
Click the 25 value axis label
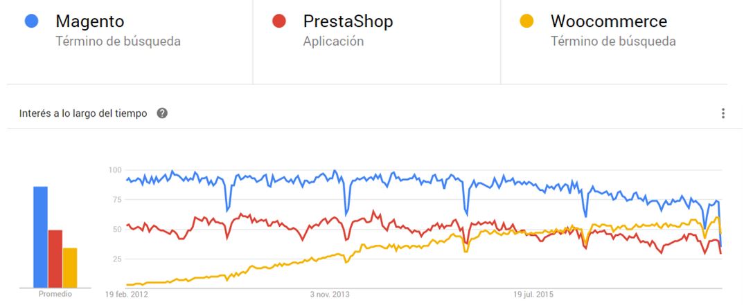coord(117,259)
